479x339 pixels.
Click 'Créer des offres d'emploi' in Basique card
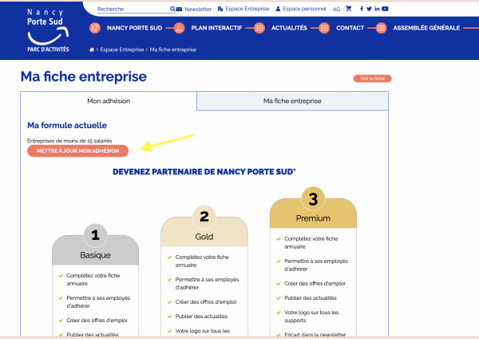(97, 321)
